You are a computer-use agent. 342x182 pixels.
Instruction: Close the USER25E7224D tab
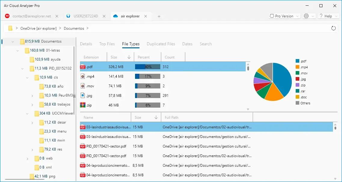coord(104,16)
